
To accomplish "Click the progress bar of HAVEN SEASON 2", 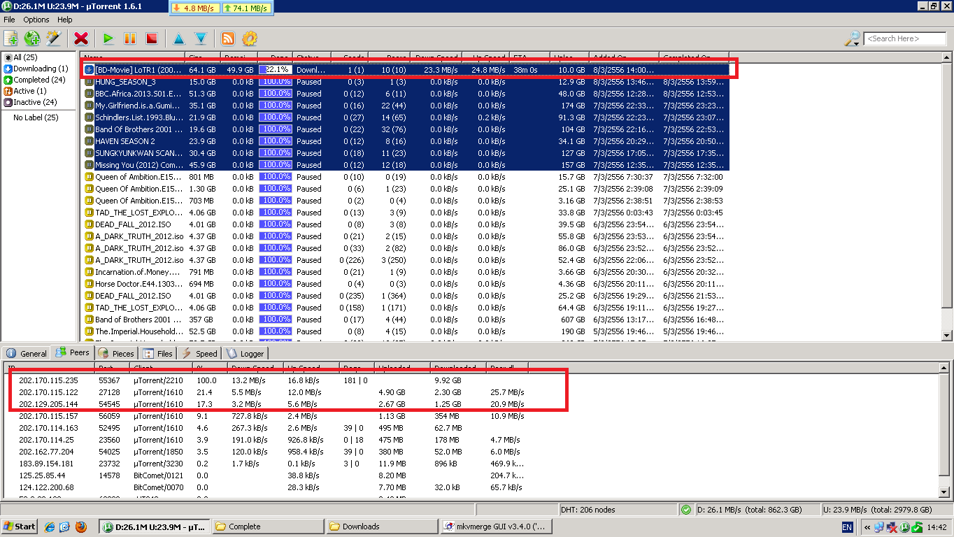I will (x=275, y=141).
